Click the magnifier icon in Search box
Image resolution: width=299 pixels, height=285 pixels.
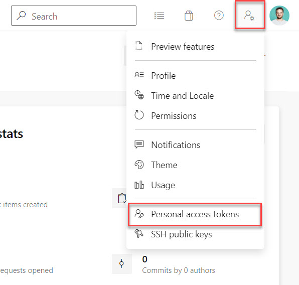[21, 16]
